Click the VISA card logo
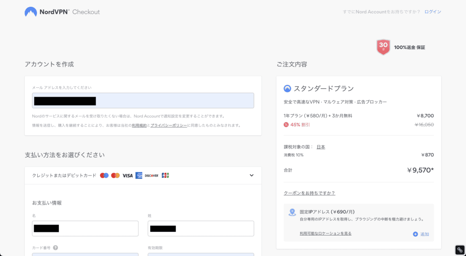 127,176
